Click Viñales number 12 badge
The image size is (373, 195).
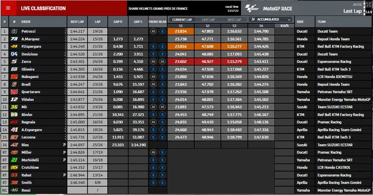click(x=15, y=99)
